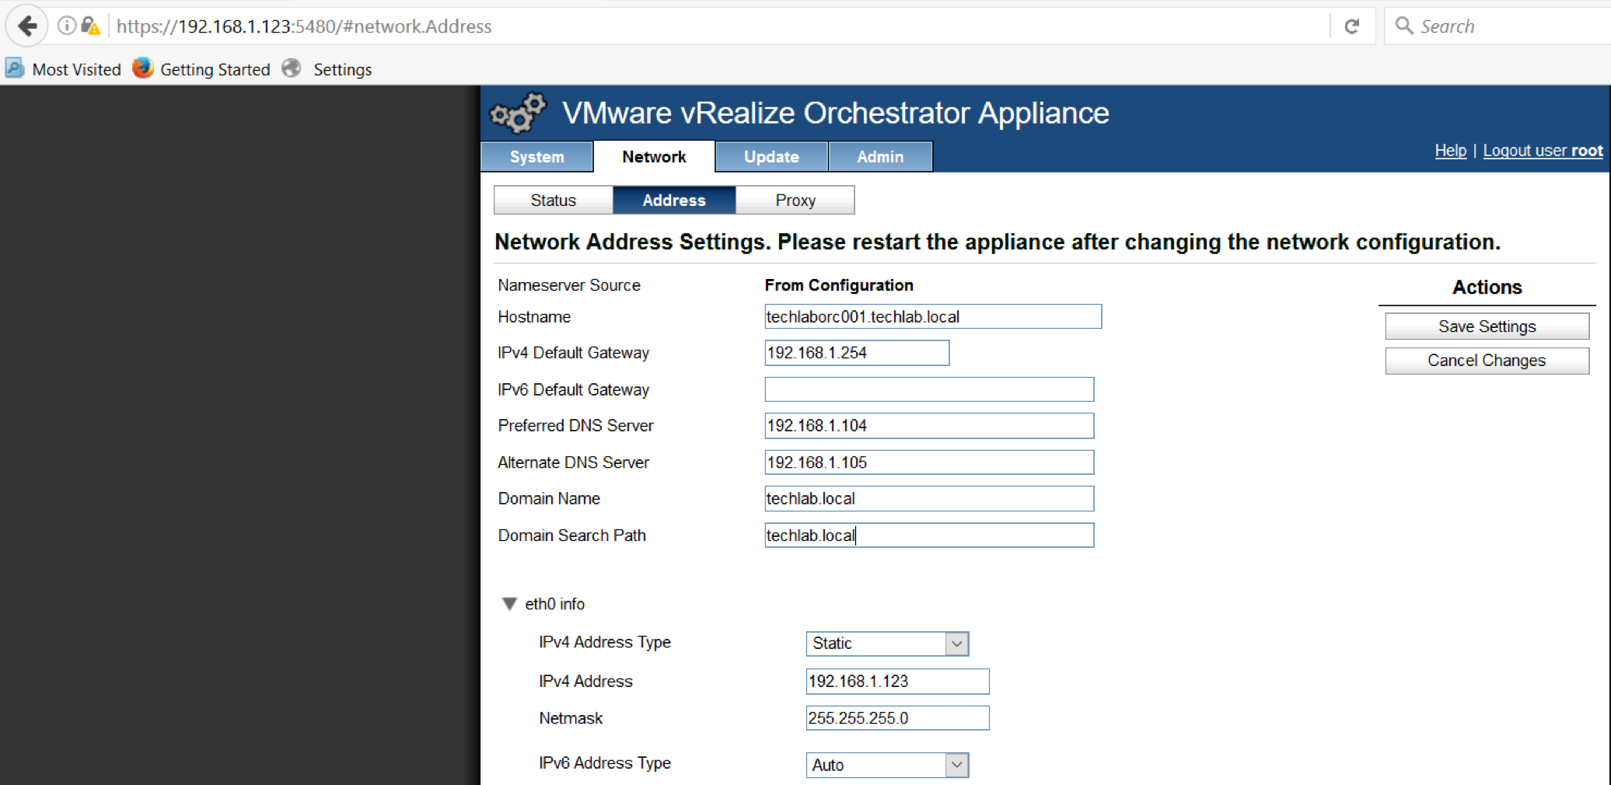Click the Netmask input field
This screenshot has width=1611, height=785.
[897, 718]
